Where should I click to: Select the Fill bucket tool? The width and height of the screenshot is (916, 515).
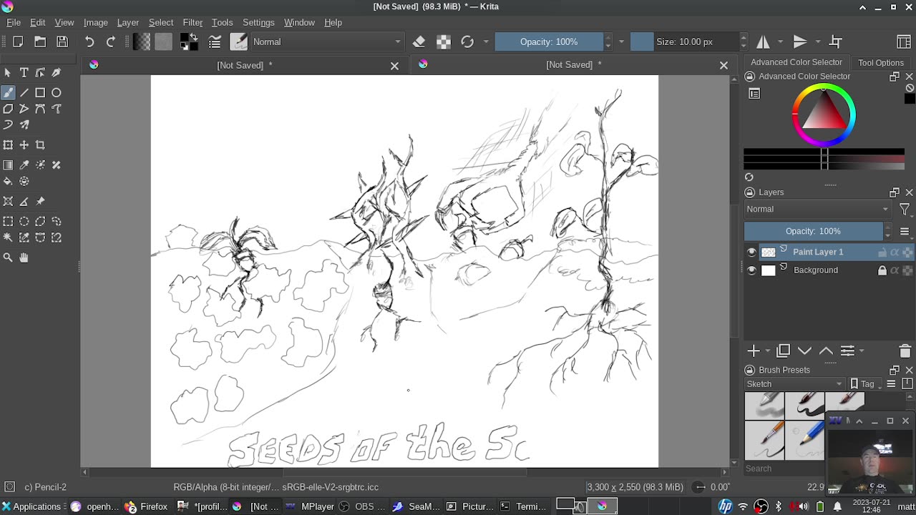[x=8, y=181]
